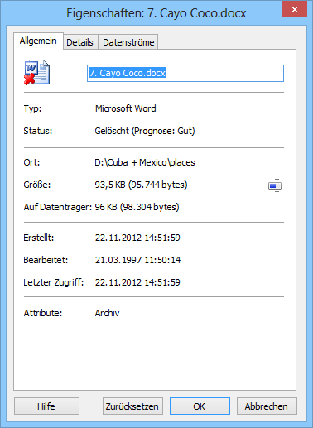The width and height of the screenshot is (313, 428).
Task: Click the 'Erstellt:' label
Action: click(x=39, y=238)
